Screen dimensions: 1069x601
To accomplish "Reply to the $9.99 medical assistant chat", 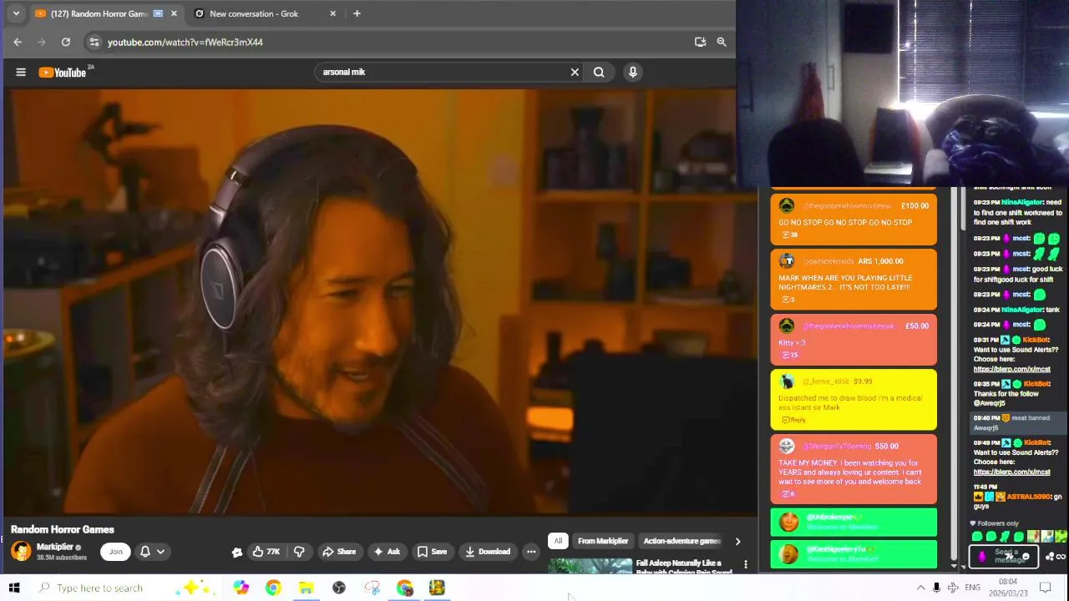I will pos(793,420).
